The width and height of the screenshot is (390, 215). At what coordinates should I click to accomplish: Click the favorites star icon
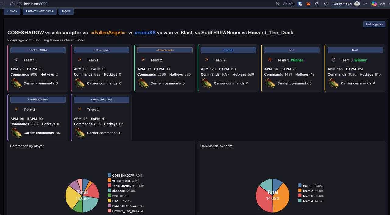291,4
